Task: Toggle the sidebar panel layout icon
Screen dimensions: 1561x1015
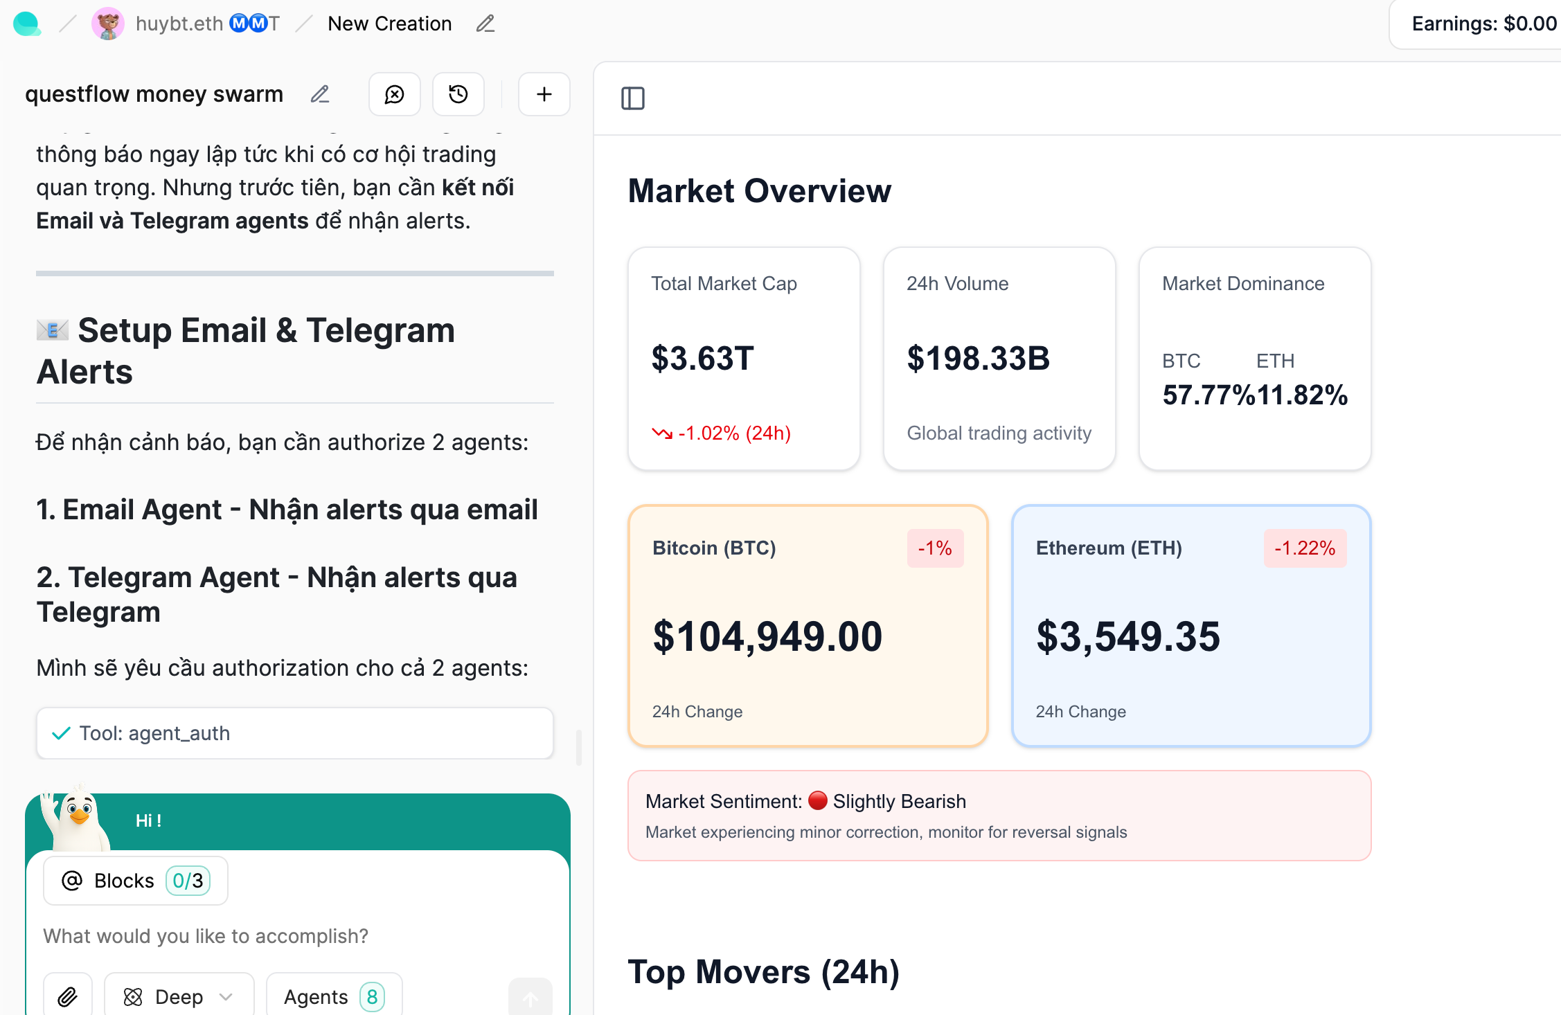Action: (633, 98)
